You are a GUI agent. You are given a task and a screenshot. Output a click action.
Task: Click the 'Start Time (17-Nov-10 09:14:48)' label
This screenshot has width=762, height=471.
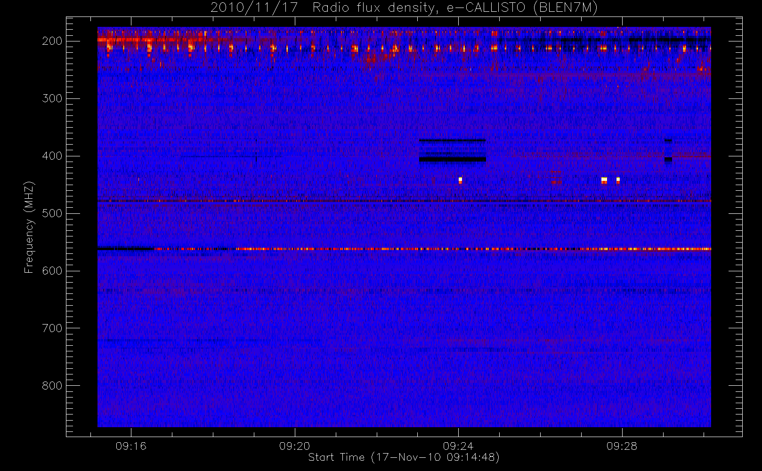(404, 457)
